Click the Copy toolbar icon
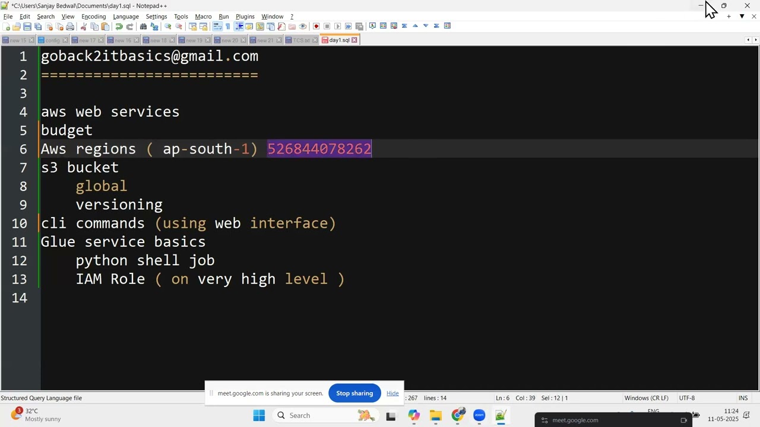The height and width of the screenshot is (427, 760). (x=94, y=27)
